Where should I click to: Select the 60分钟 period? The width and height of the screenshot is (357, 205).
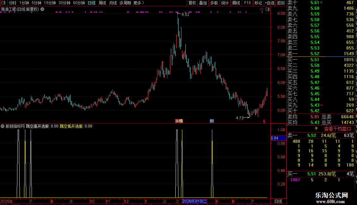tap(79, 3)
